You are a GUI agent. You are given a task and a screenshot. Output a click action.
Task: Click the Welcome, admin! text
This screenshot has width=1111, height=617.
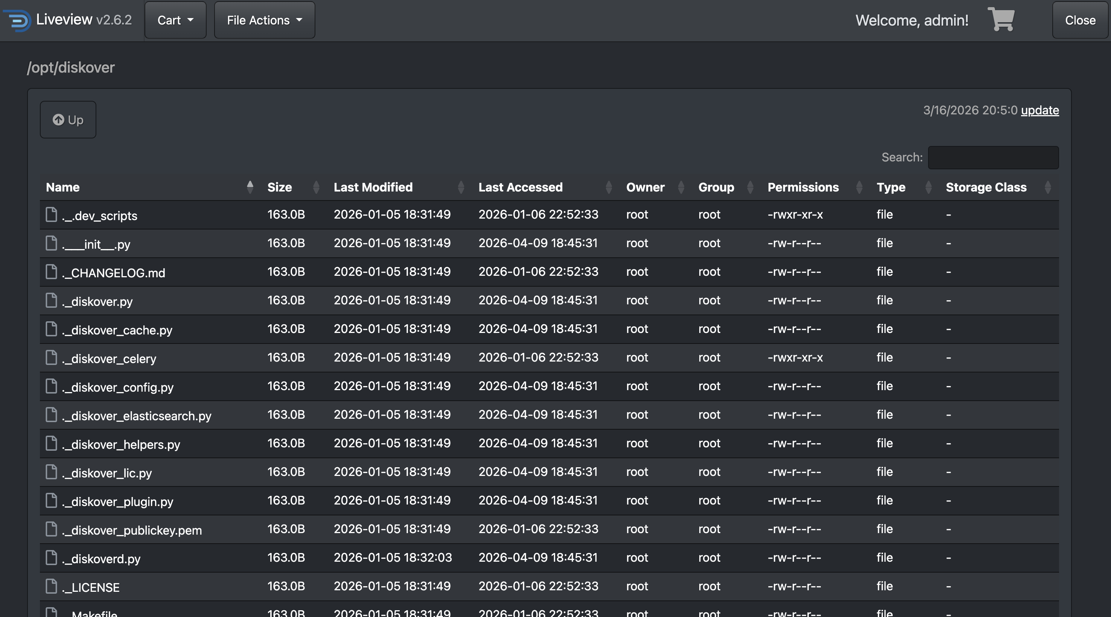(912, 20)
